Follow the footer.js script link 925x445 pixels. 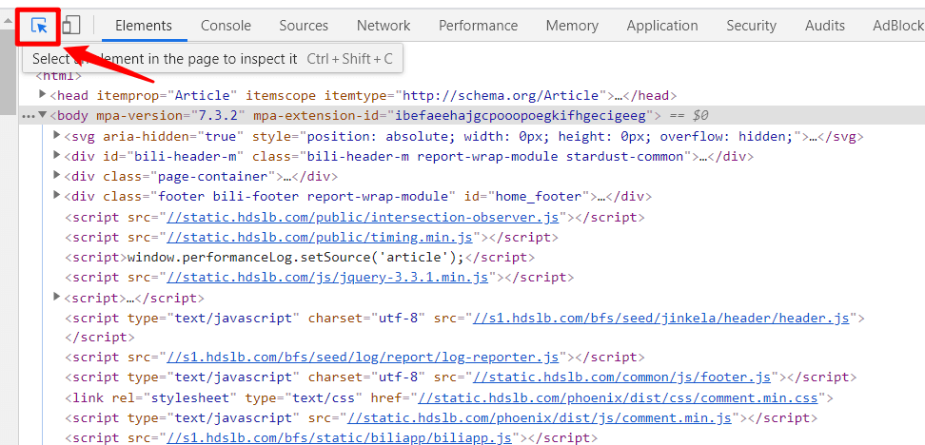click(621, 377)
